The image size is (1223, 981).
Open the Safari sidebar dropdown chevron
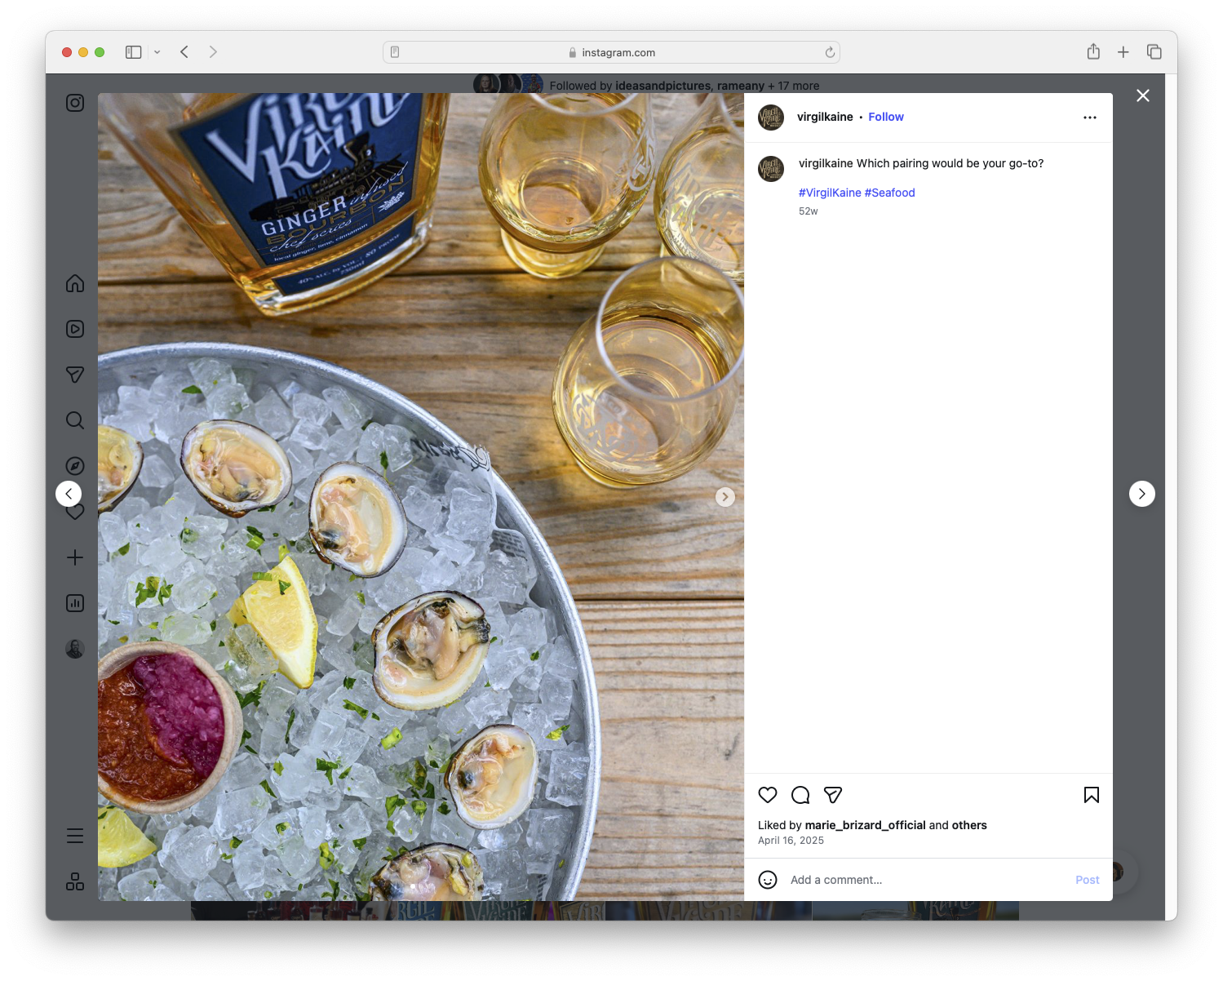[x=157, y=51]
